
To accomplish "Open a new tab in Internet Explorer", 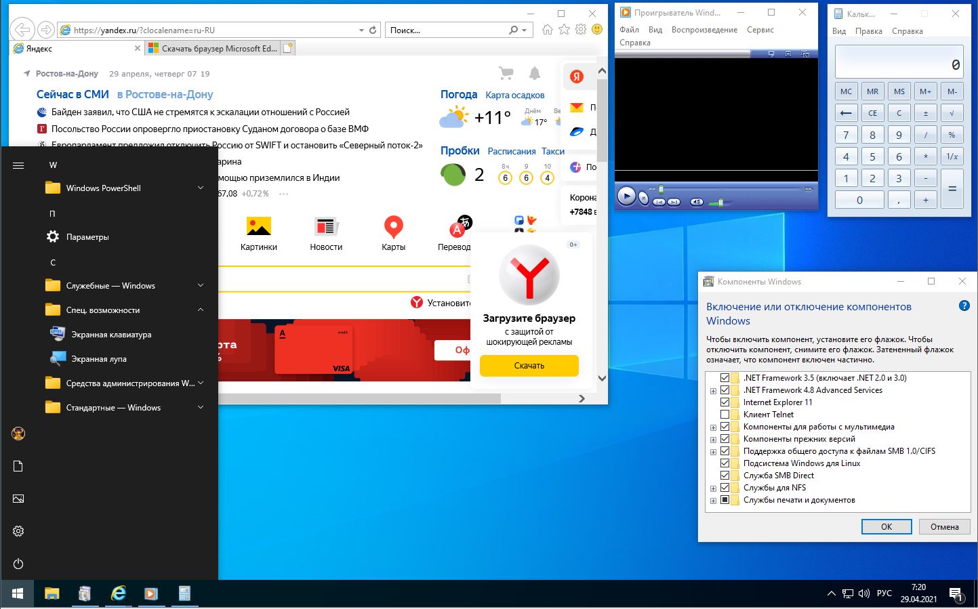I will 288,48.
